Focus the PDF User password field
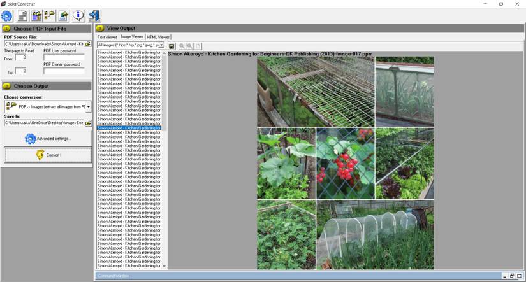 click(x=64, y=57)
